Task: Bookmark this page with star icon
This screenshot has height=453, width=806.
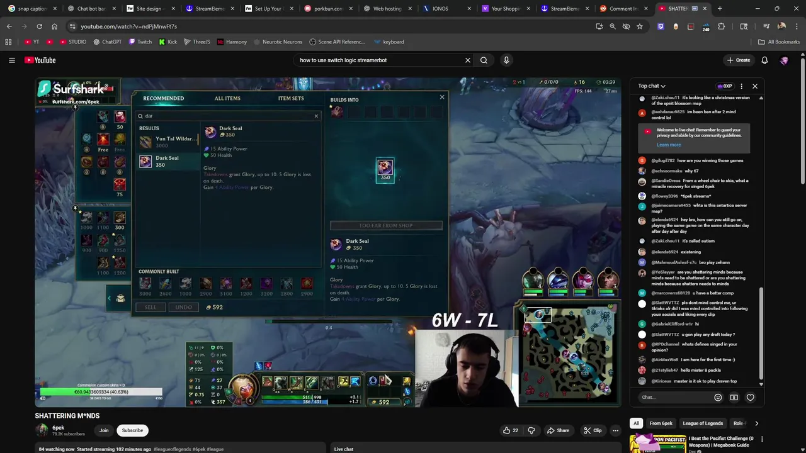Action: point(640,26)
